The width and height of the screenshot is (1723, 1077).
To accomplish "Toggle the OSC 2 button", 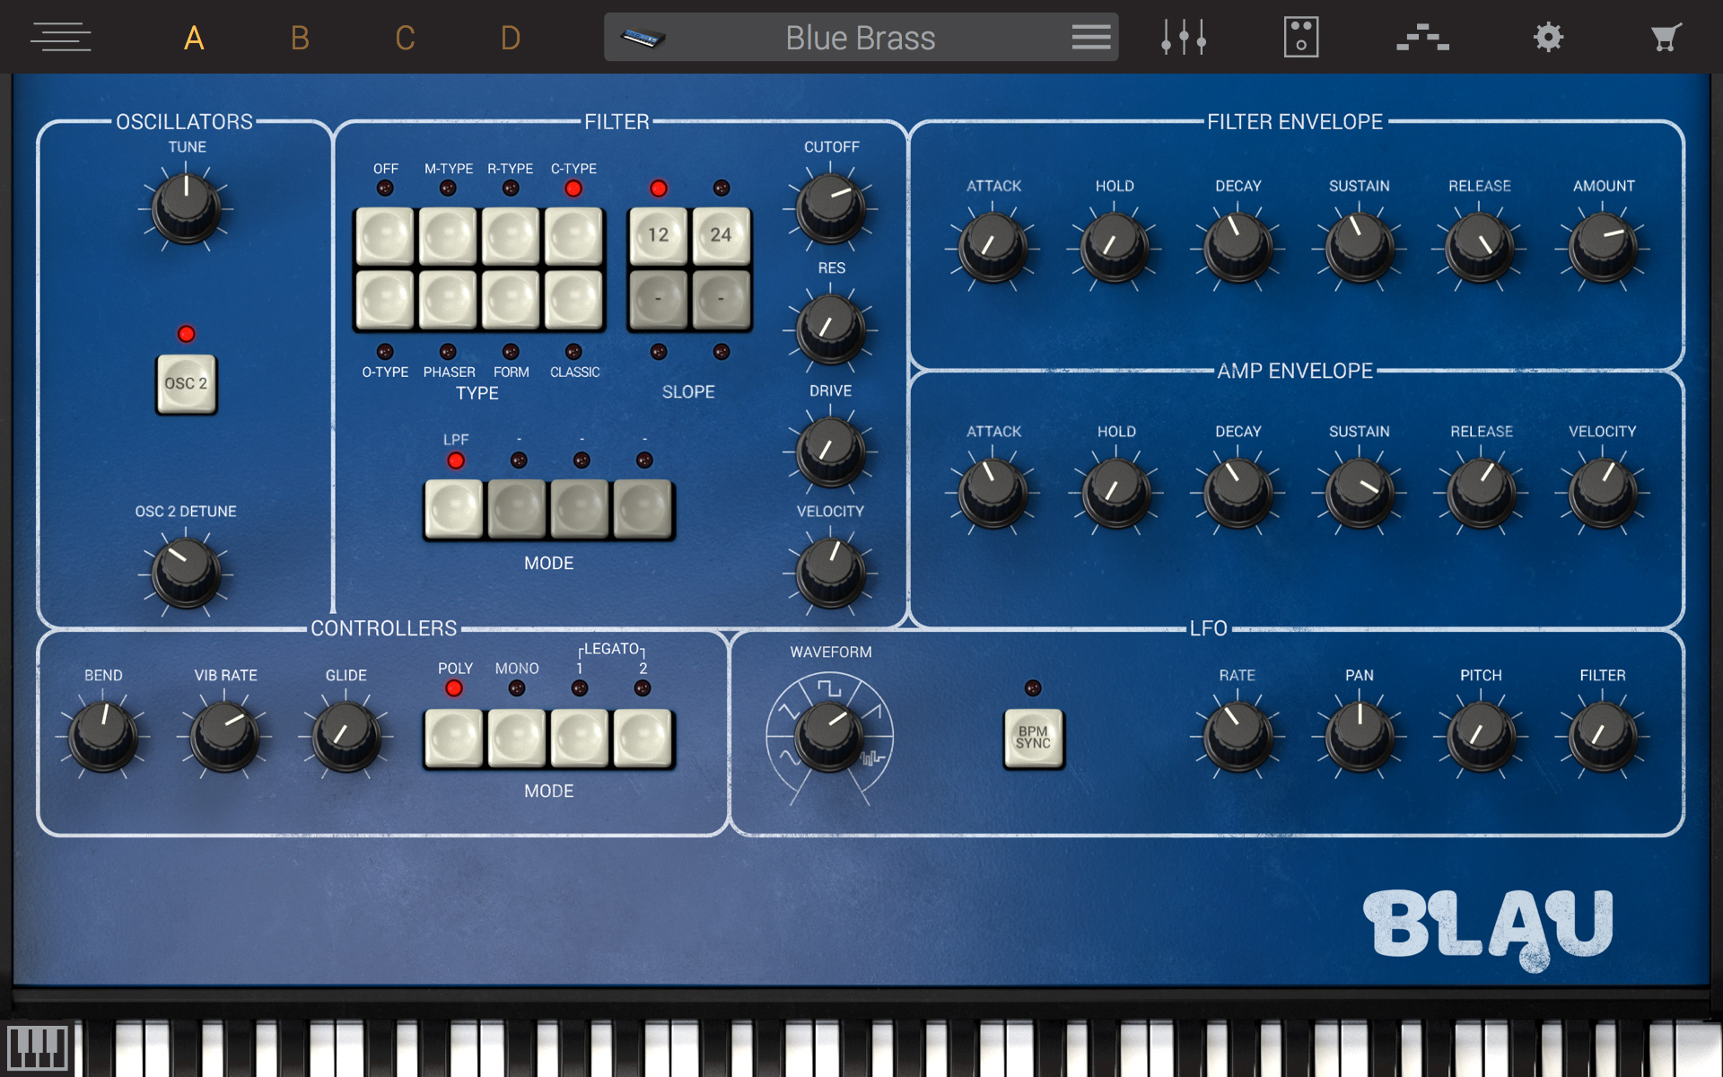I will tap(186, 383).
